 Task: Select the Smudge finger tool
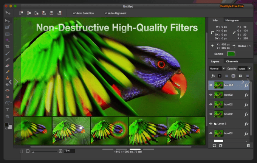click(x=8, y=96)
